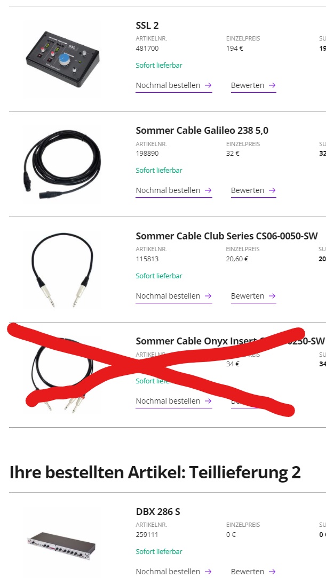The width and height of the screenshot is (326, 578).
Task: Reorder the Sommer Cable Galileo 238 5,0
Action: coord(174,190)
